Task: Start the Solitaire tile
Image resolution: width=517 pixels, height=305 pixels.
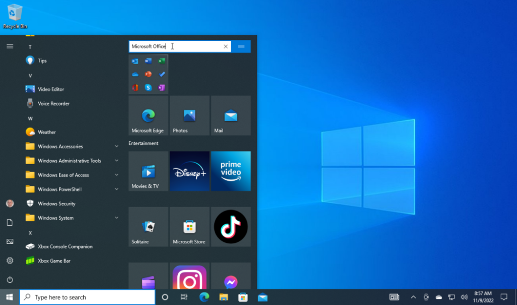Action: click(148, 227)
